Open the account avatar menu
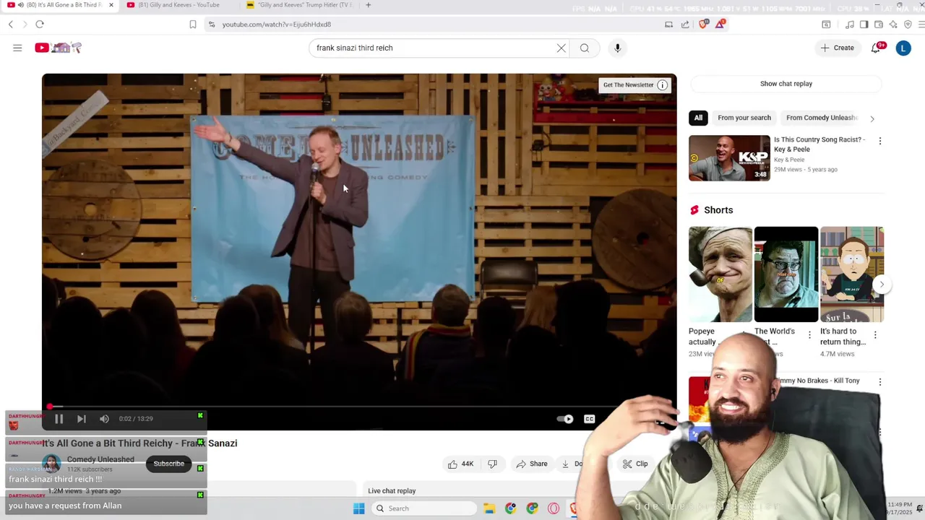 click(x=903, y=48)
